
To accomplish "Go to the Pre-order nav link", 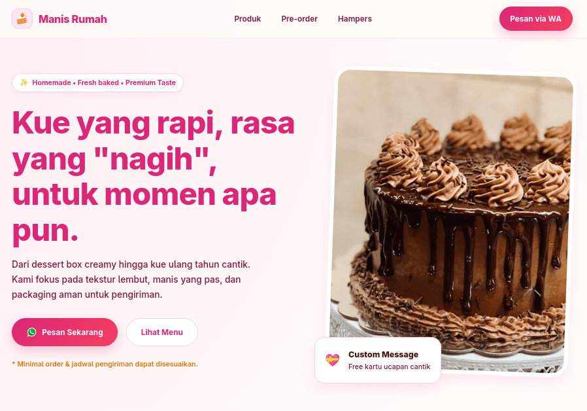I will (299, 19).
